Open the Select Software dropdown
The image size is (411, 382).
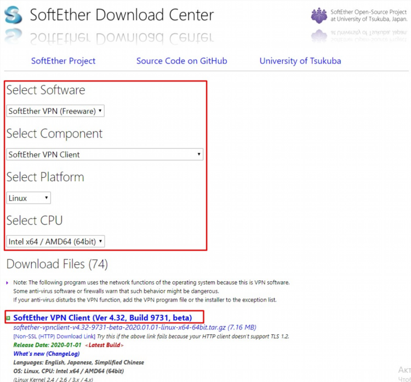click(55, 111)
